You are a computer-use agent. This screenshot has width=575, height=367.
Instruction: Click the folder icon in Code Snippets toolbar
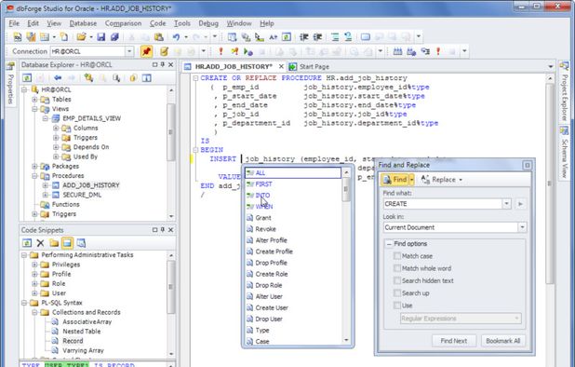click(x=54, y=243)
